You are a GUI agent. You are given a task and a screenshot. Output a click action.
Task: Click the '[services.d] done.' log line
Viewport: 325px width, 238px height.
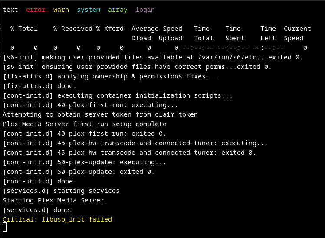click(37, 210)
